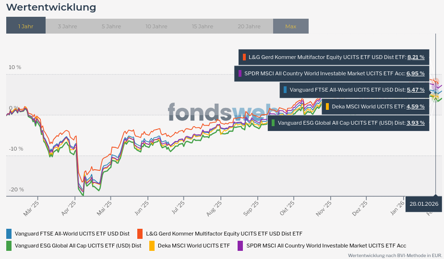The image size is (444, 259).
Task: Click the 5,47 % value in Vanguard FTSE tooltip
Action: 416,90
